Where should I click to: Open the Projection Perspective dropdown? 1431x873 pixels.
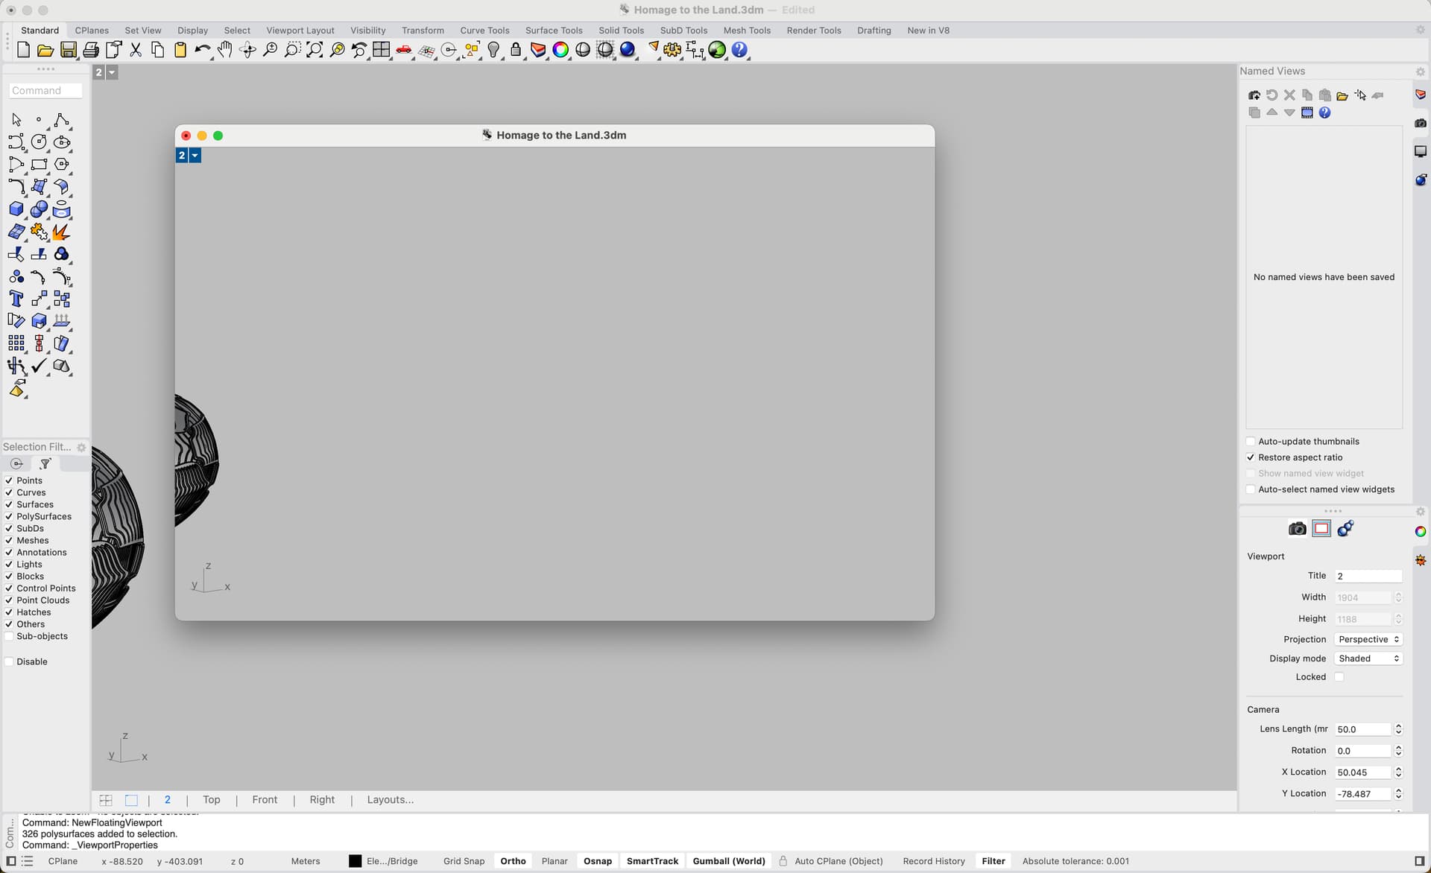coord(1368,639)
